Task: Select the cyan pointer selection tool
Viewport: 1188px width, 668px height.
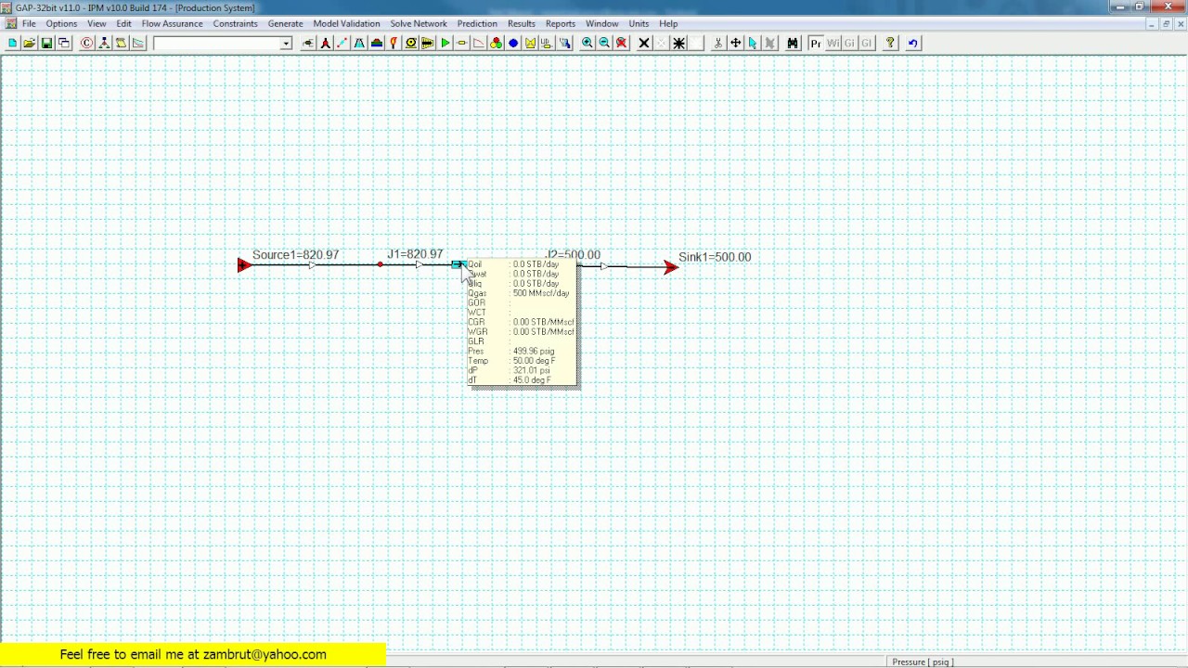Action: pos(753,43)
